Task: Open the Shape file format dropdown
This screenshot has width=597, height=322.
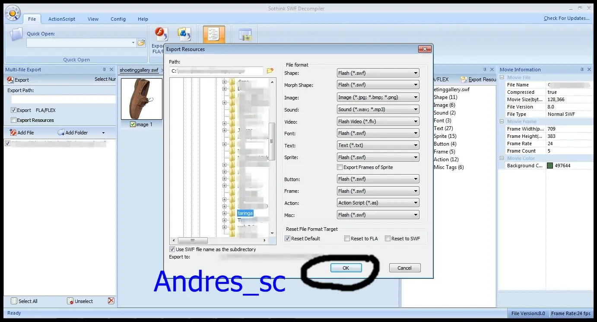Action: (x=378, y=73)
